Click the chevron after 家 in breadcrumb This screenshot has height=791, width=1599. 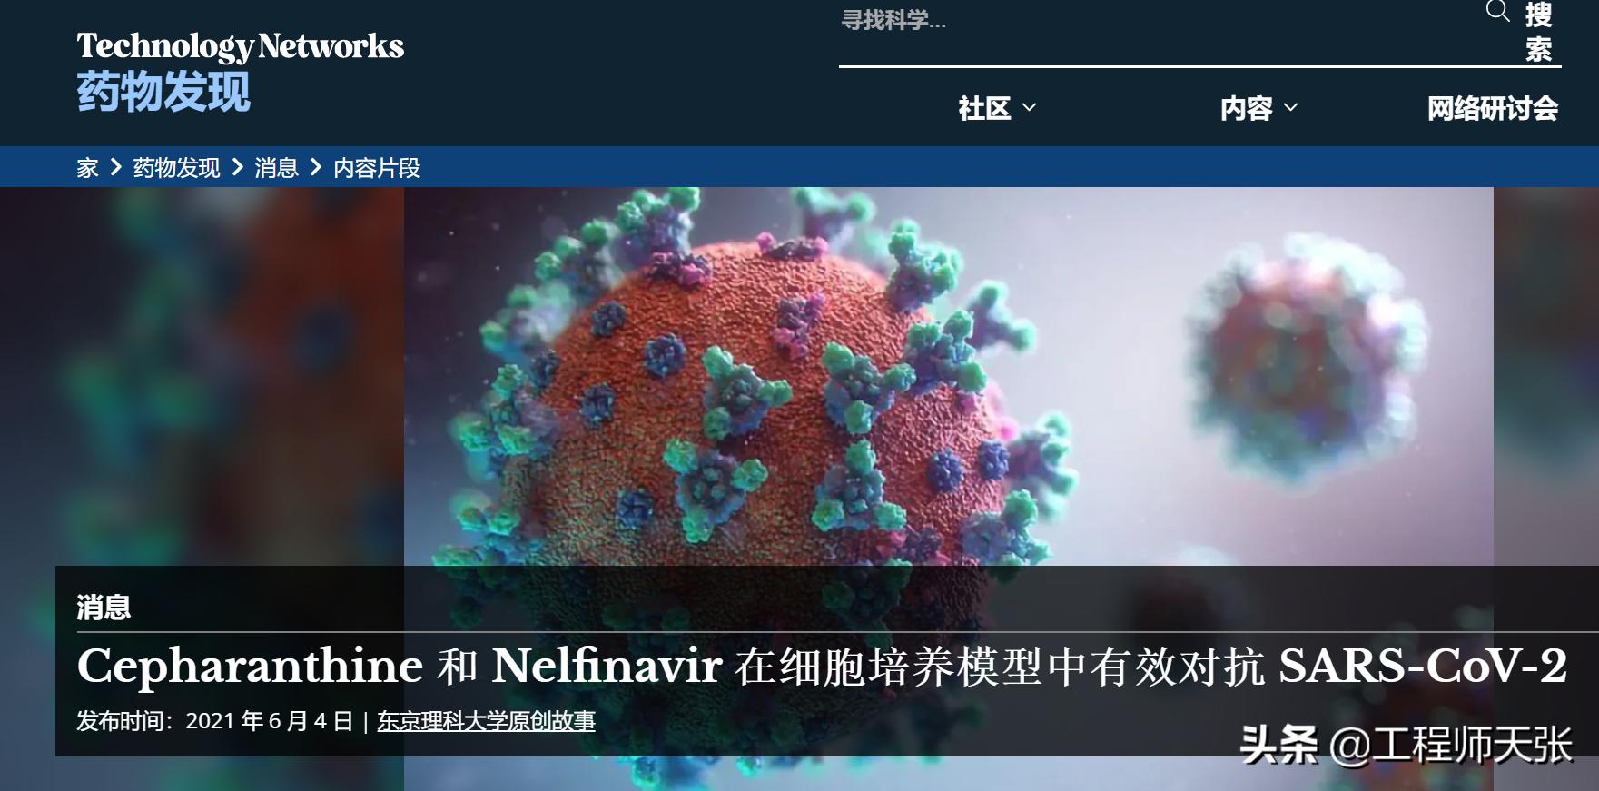(x=115, y=167)
